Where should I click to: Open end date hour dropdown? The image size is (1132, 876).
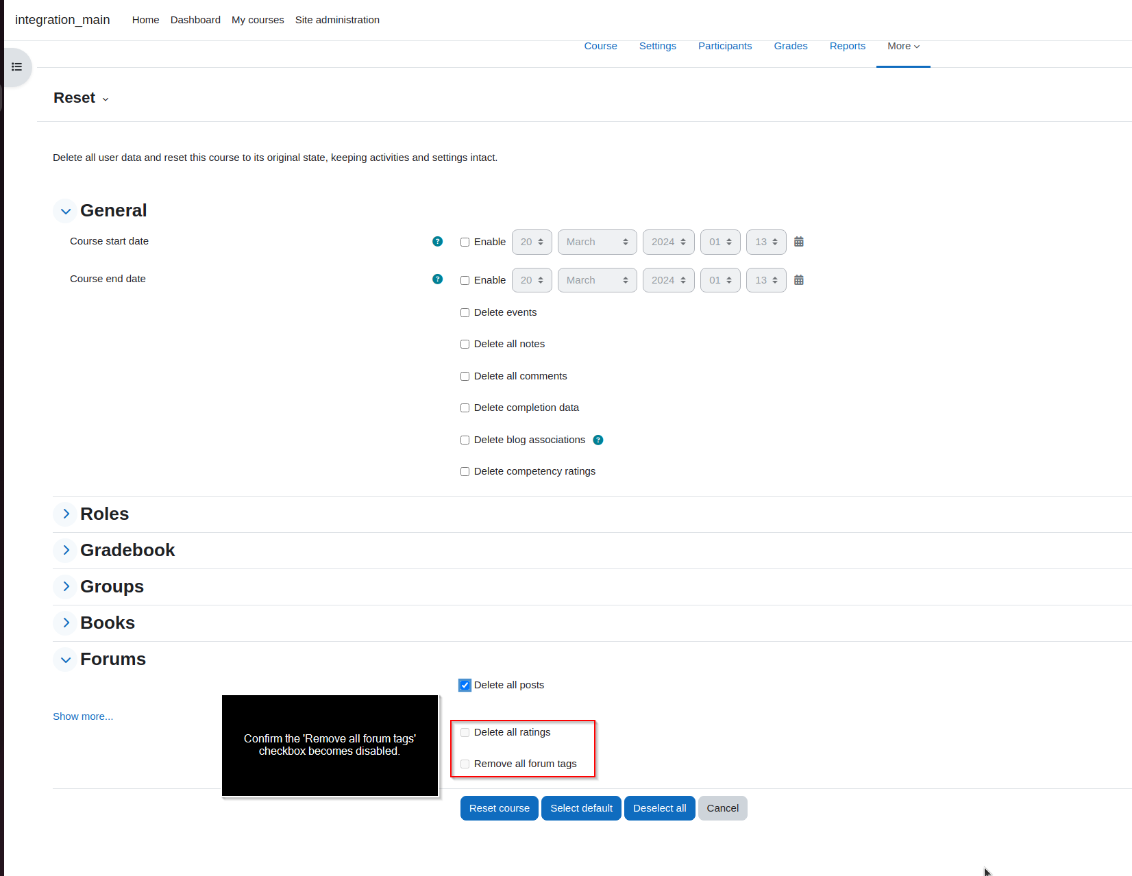(x=720, y=280)
